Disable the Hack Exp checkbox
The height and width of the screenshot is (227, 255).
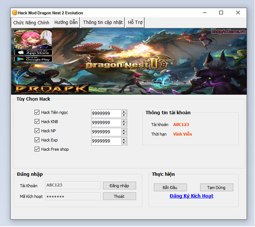coord(37,140)
